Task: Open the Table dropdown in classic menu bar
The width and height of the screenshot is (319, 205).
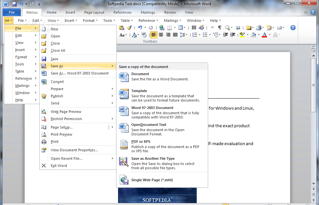Action: point(126,20)
